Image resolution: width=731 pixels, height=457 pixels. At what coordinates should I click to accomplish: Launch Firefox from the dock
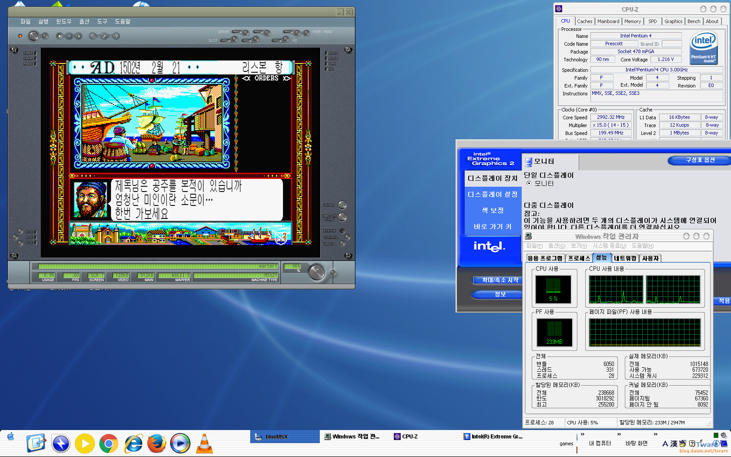pyautogui.click(x=157, y=444)
